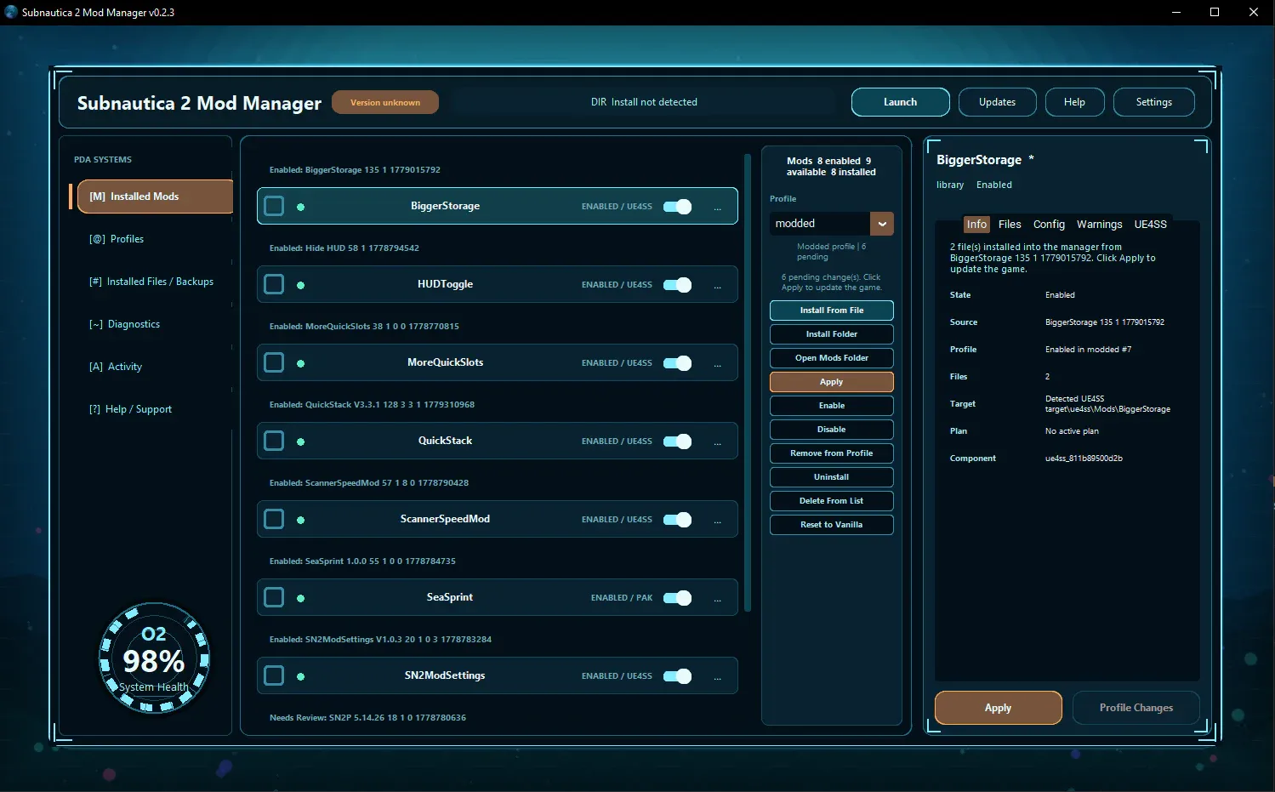
Task: Click Open Mods Folder
Action: point(832,358)
